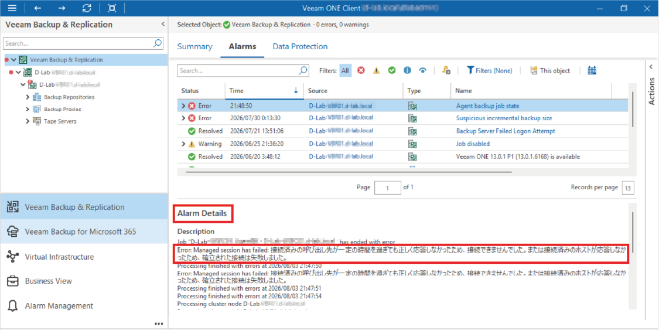Viewport: 659px width, 330px height.
Task: Collapse the inventory pane with chevron
Action: (x=163, y=25)
